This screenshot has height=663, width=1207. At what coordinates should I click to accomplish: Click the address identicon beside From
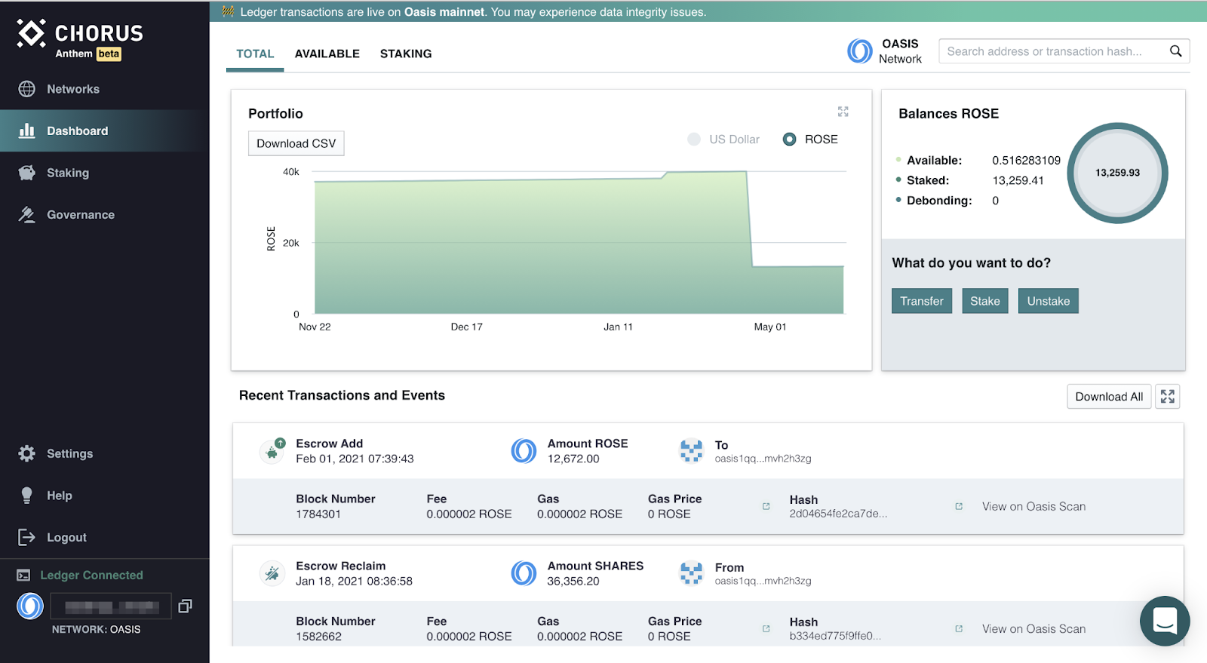(x=691, y=573)
